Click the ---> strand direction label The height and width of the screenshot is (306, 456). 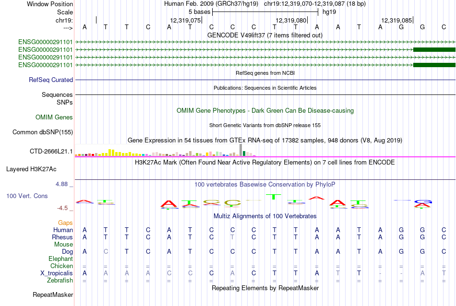tap(68, 28)
